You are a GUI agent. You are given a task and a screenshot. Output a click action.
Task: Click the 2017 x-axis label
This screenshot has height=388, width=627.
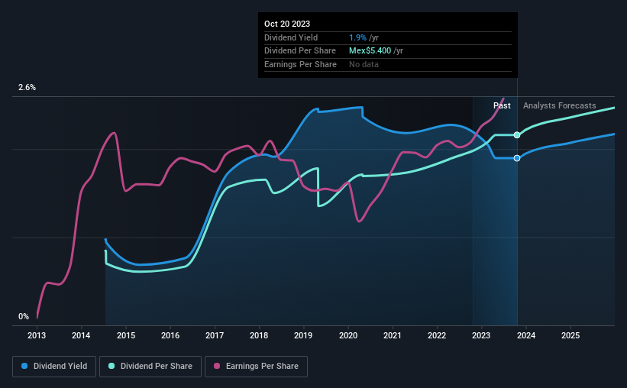coord(215,335)
